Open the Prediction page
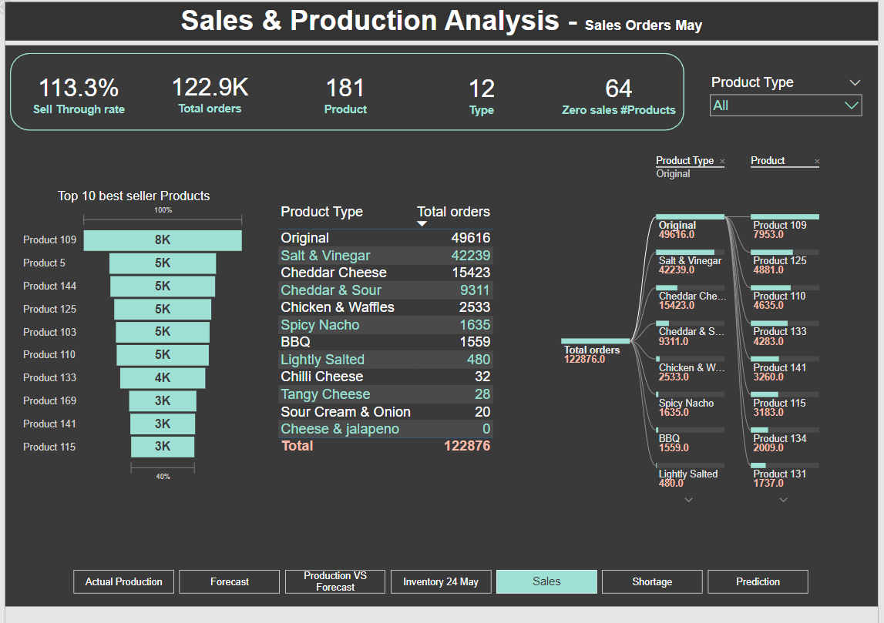This screenshot has height=623, width=884. coord(757,582)
